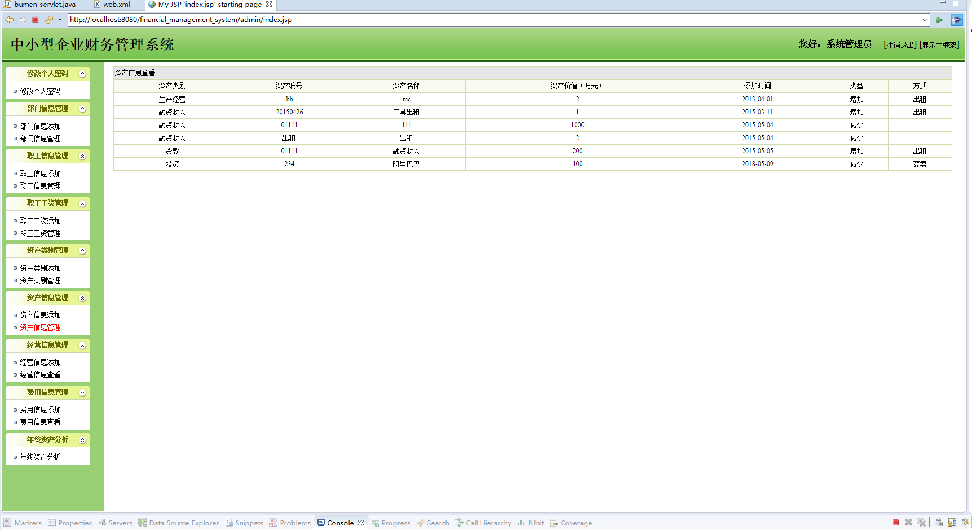Open the 修改个人密码 sidebar link
Screen dimensions: 972x530
coord(41,91)
